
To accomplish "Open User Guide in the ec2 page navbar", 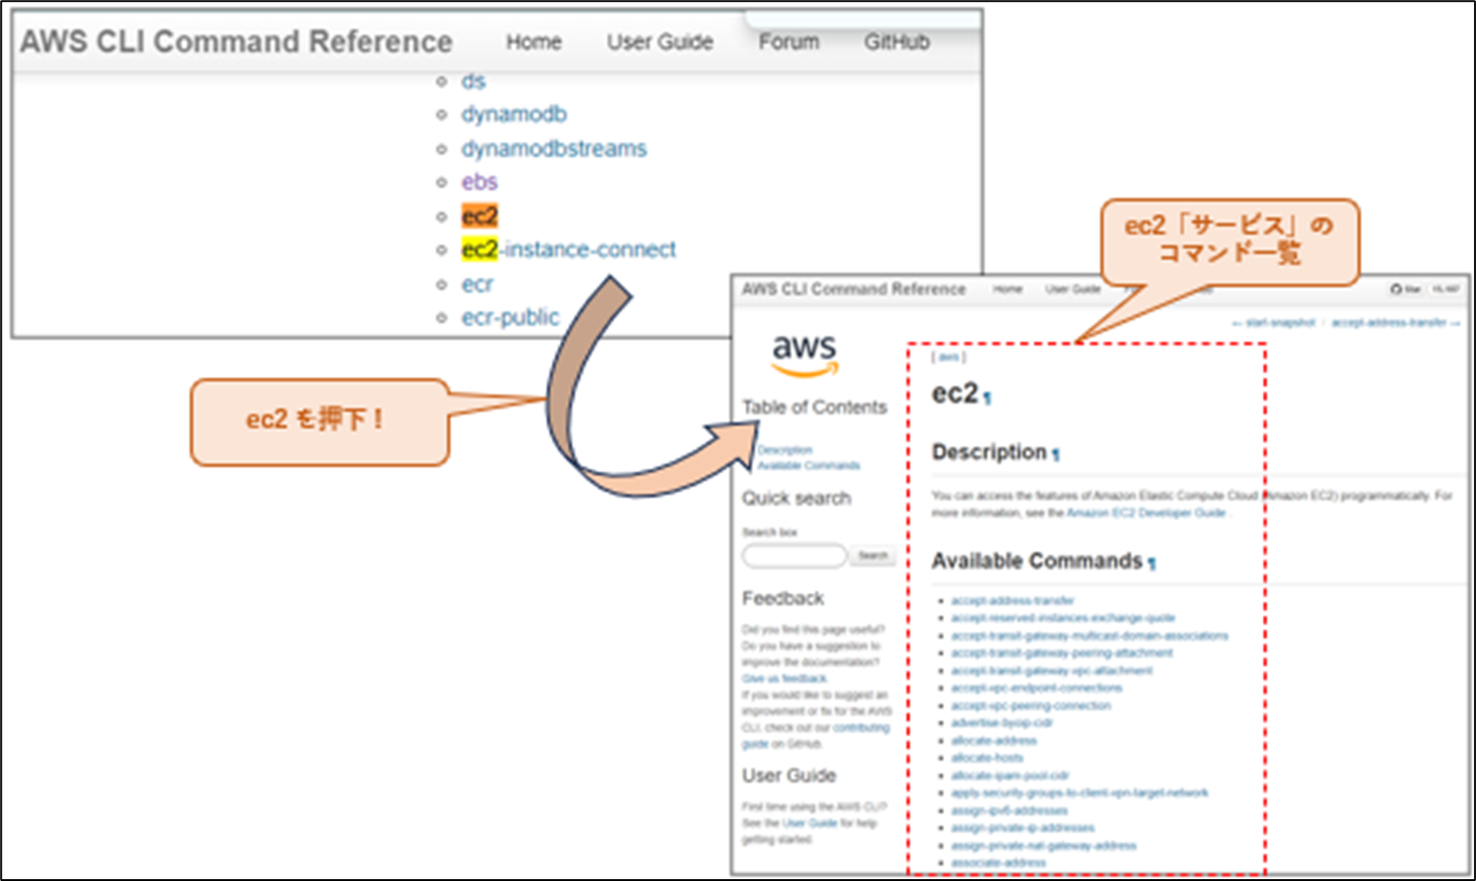I will click(x=1073, y=289).
